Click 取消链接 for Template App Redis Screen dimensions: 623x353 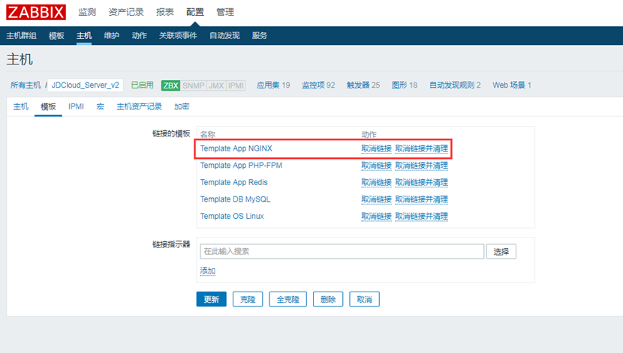tap(376, 182)
